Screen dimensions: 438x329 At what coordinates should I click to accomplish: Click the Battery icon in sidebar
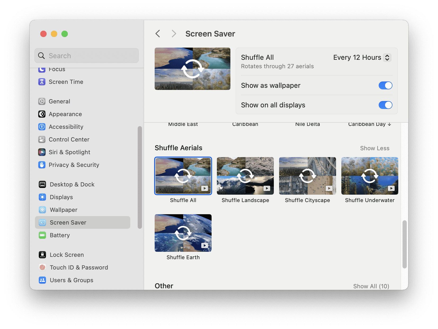(42, 235)
